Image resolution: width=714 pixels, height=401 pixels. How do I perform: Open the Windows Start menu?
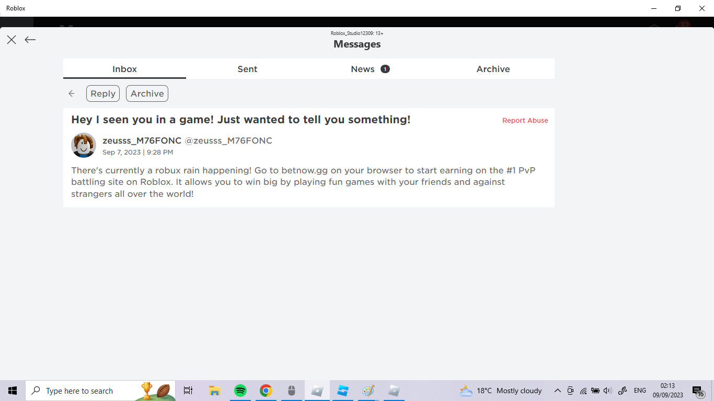coord(13,391)
